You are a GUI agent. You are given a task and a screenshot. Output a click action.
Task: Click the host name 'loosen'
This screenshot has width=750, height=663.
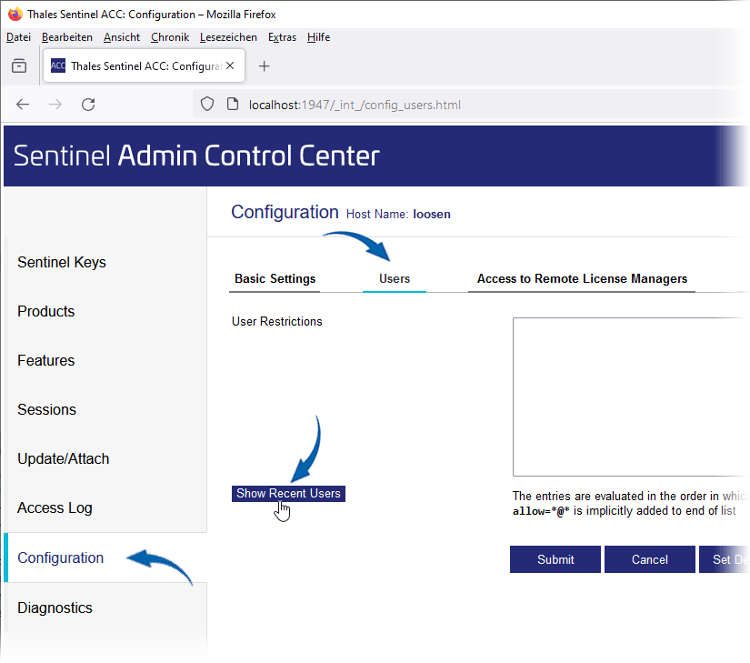432,215
